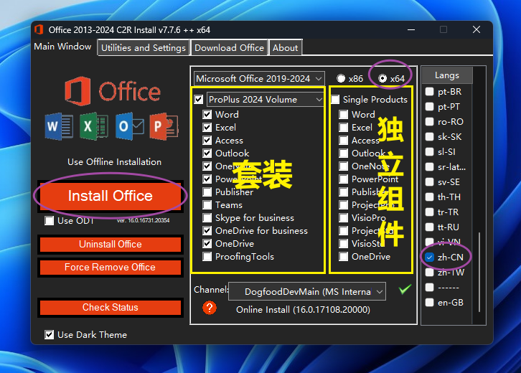The image size is (521, 373).
Task: Check the en-GB language
Action: [429, 303]
